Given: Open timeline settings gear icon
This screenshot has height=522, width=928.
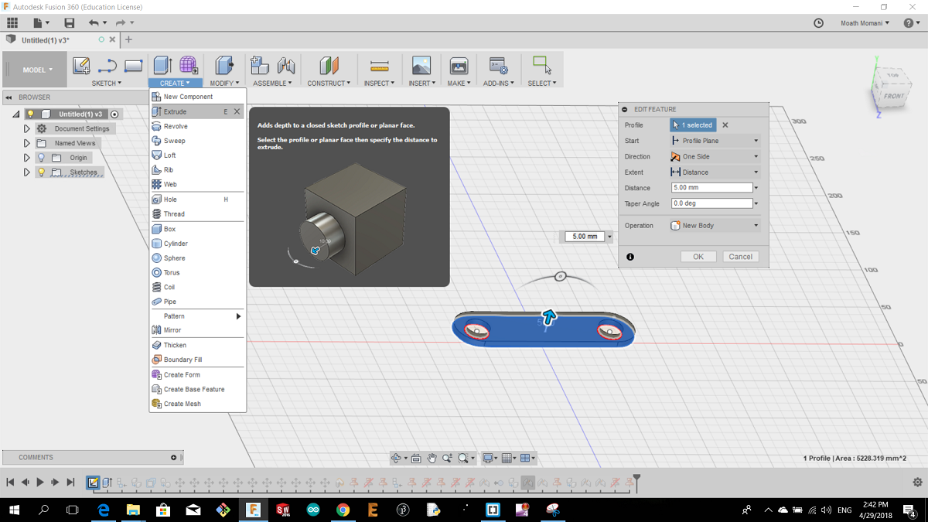Looking at the screenshot, I should point(917,483).
